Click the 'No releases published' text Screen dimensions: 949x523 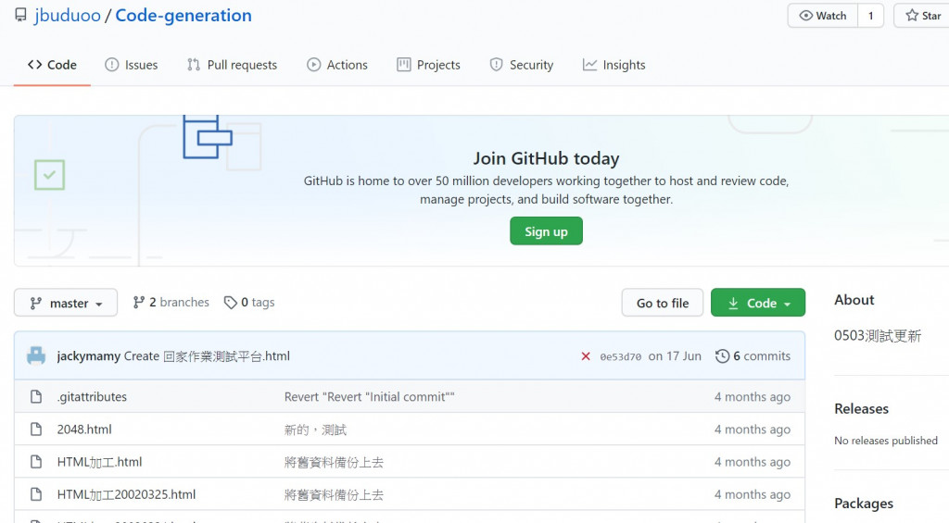pyautogui.click(x=886, y=441)
